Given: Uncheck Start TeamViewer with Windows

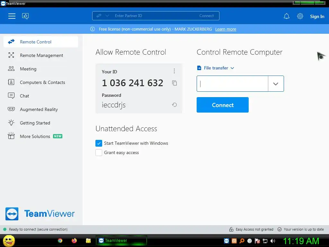Looking at the screenshot, I should 99,143.
